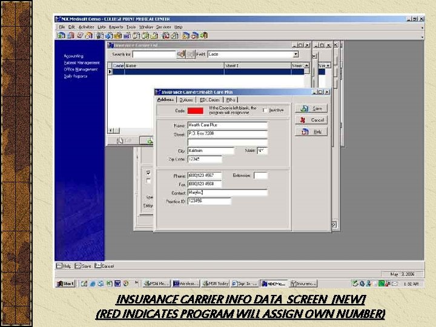Image resolution: width=436 pixels, height=327 pixels.
Task: Click Name column header in carrier list
Action: 174,65
